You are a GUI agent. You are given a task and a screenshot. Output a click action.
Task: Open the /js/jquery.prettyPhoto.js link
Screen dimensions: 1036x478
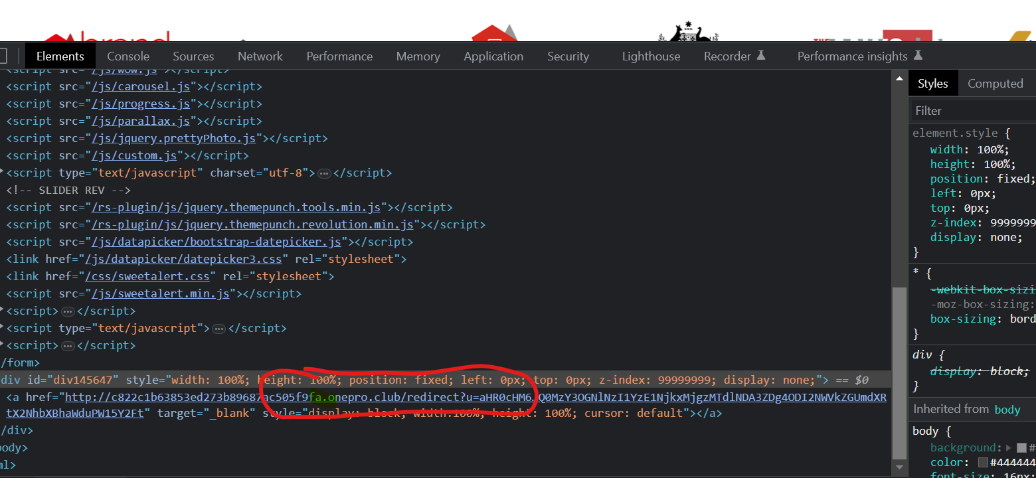[x=173, y=139]
